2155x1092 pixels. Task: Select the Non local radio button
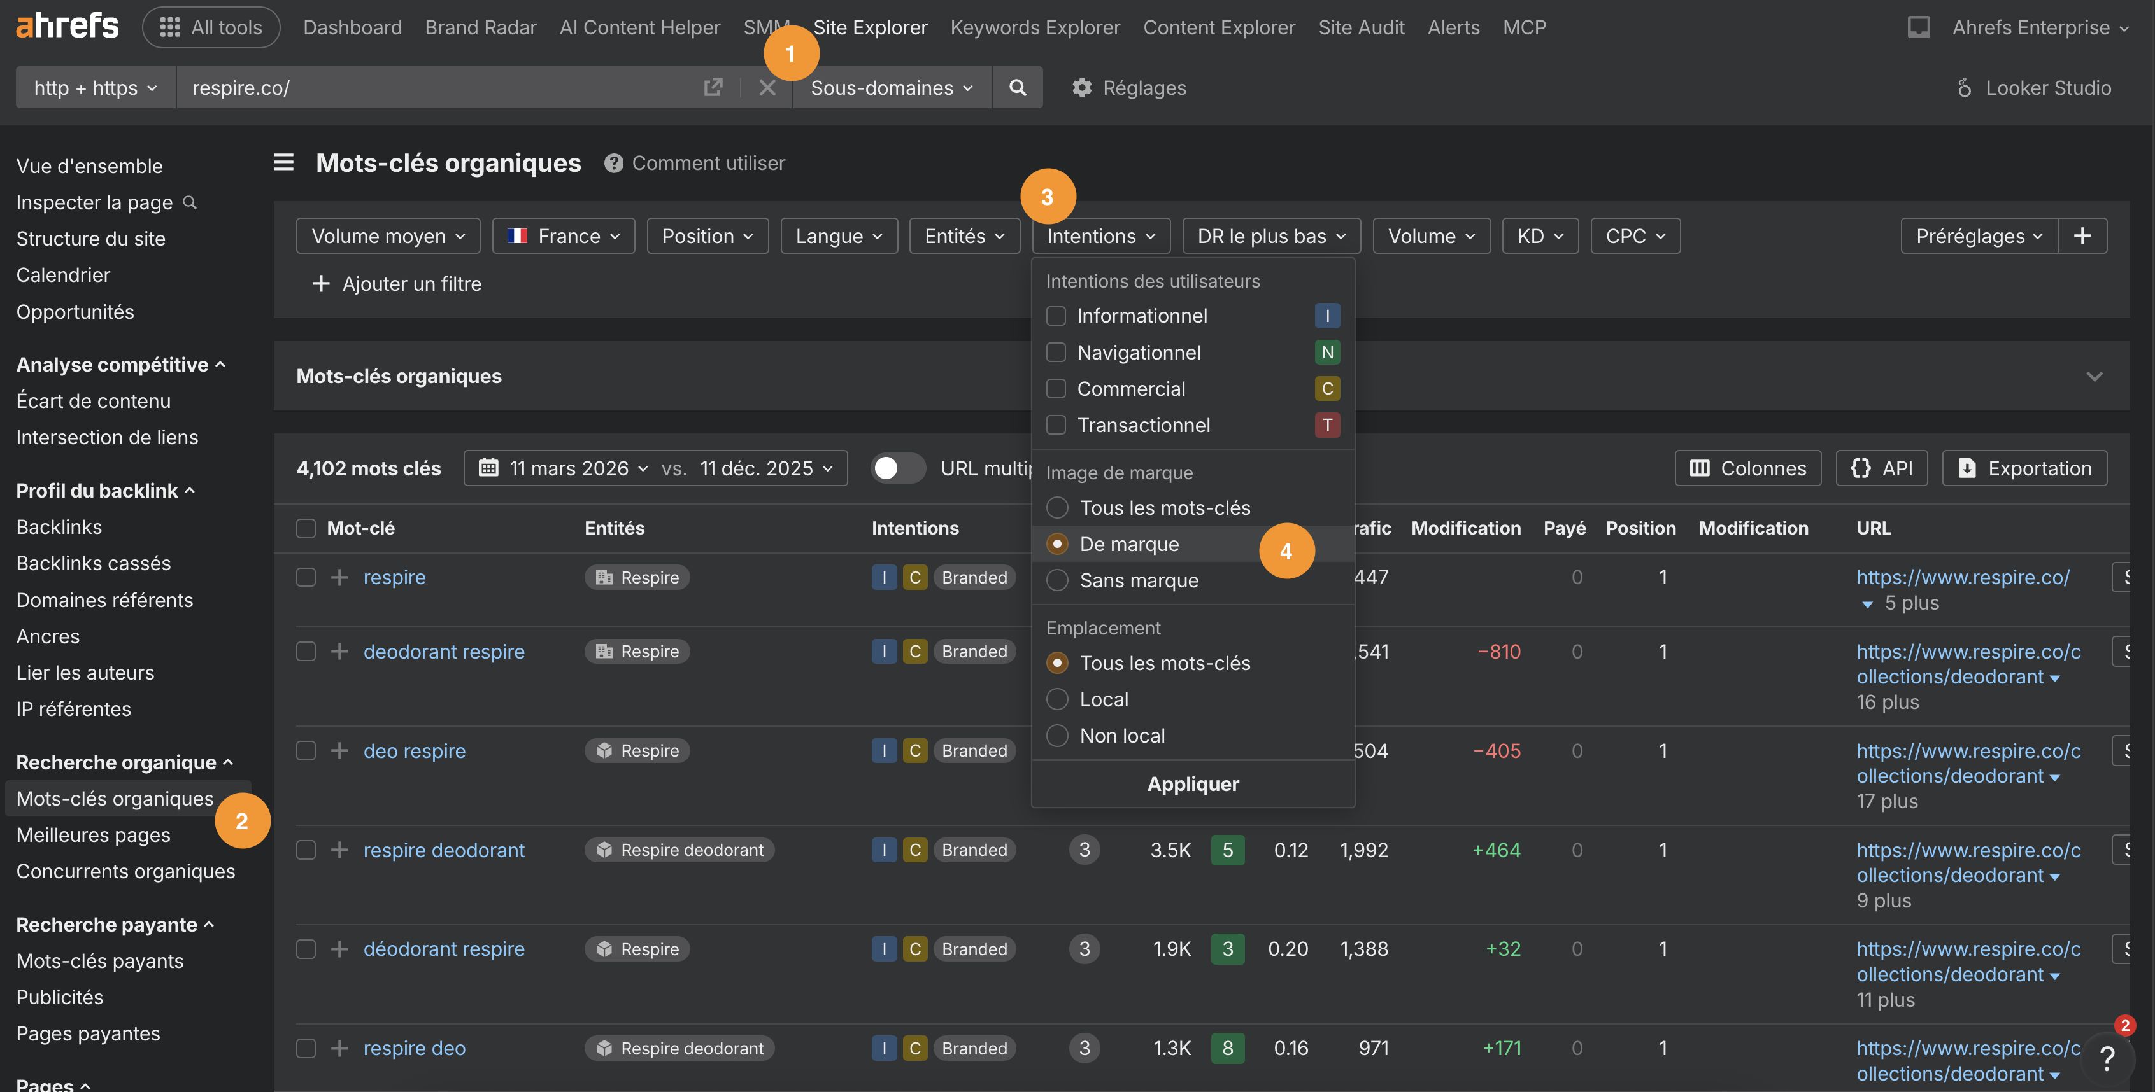[1056, 735]
